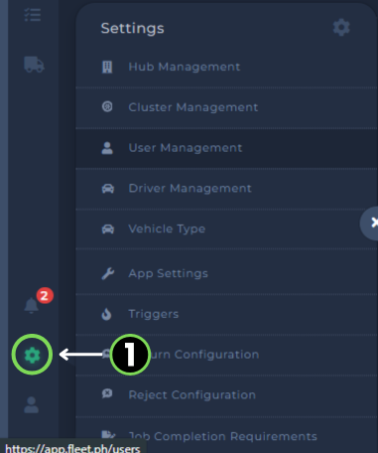
Task: Open Vehicle Type settings
Action: point(226,229)
